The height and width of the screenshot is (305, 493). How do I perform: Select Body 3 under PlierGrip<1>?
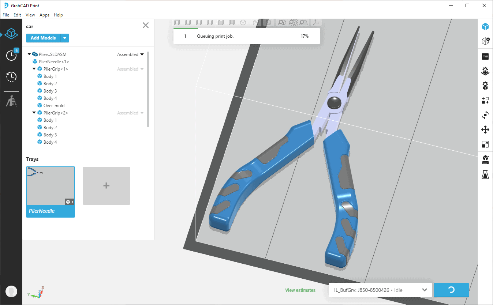pos(50,91)
